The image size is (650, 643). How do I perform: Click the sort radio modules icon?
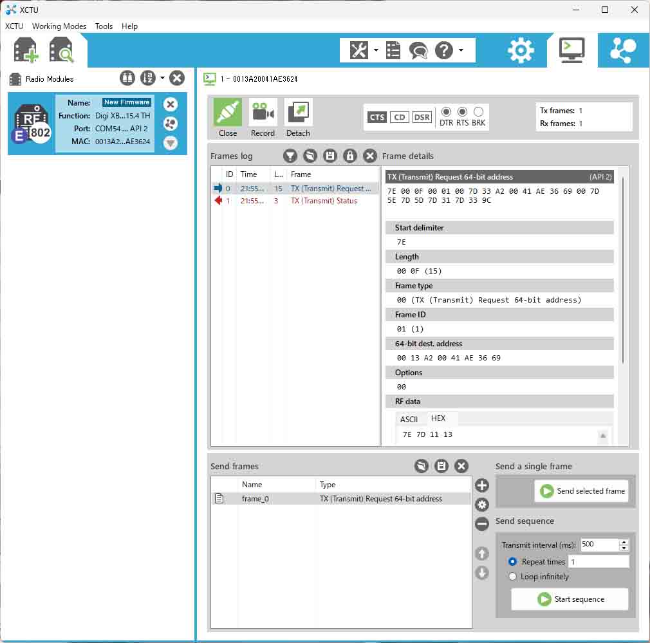[x=147, y=78]
